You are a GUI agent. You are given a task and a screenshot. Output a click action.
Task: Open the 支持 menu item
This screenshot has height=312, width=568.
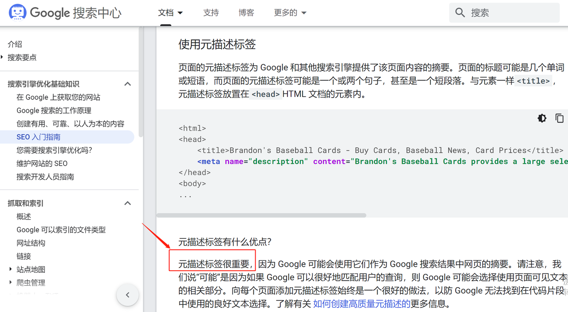(211, 12)
